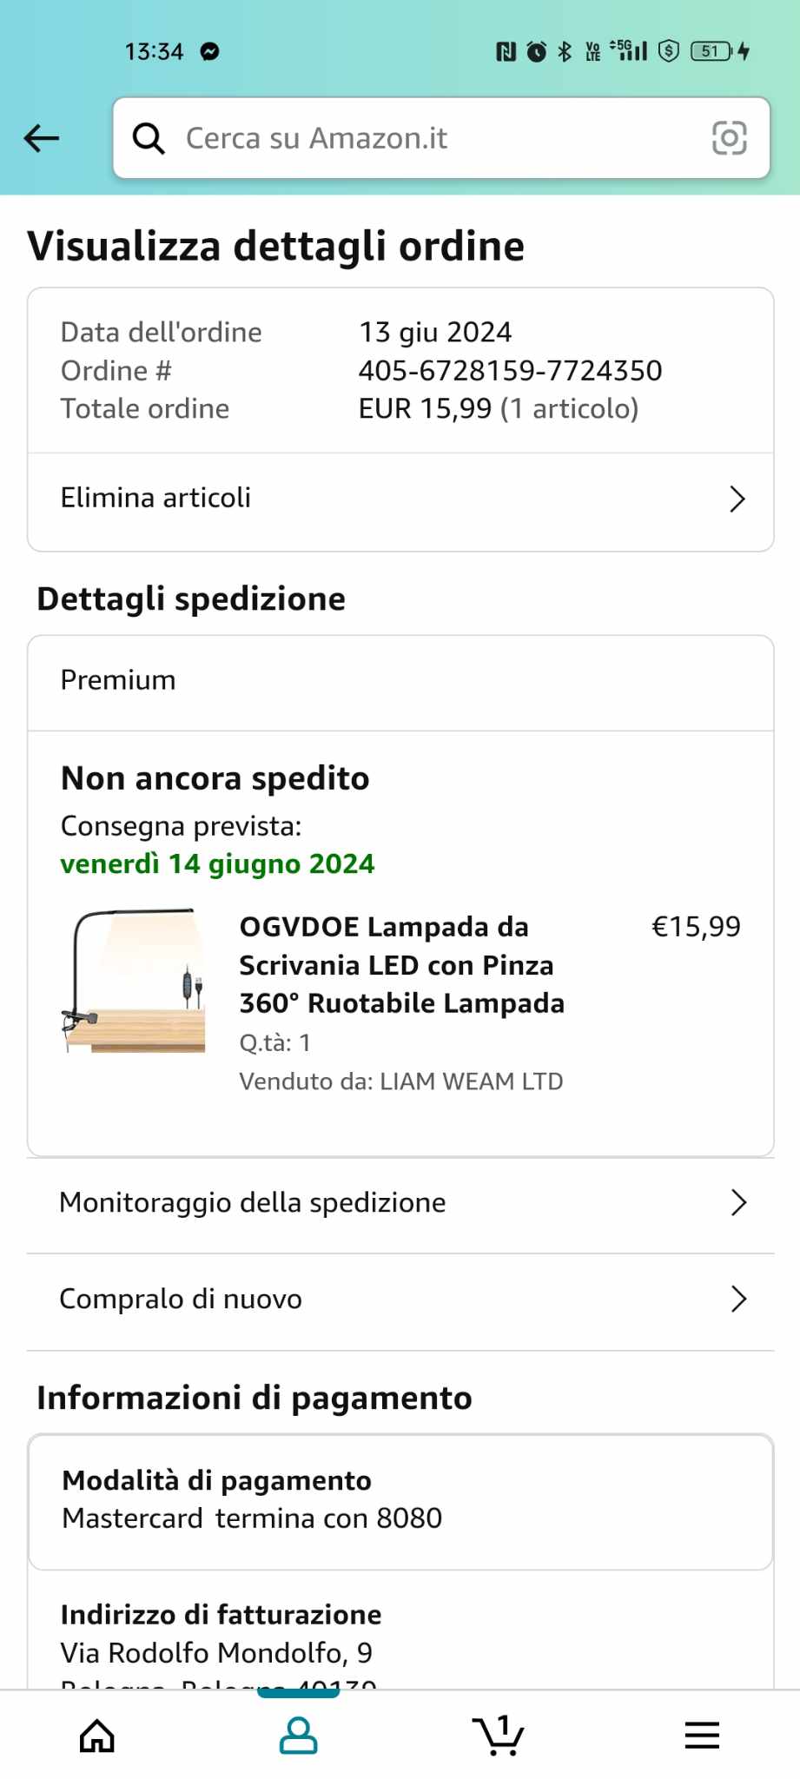Go to the Home tab icon
The image size is (800, 1779).
click(97, 1736)
